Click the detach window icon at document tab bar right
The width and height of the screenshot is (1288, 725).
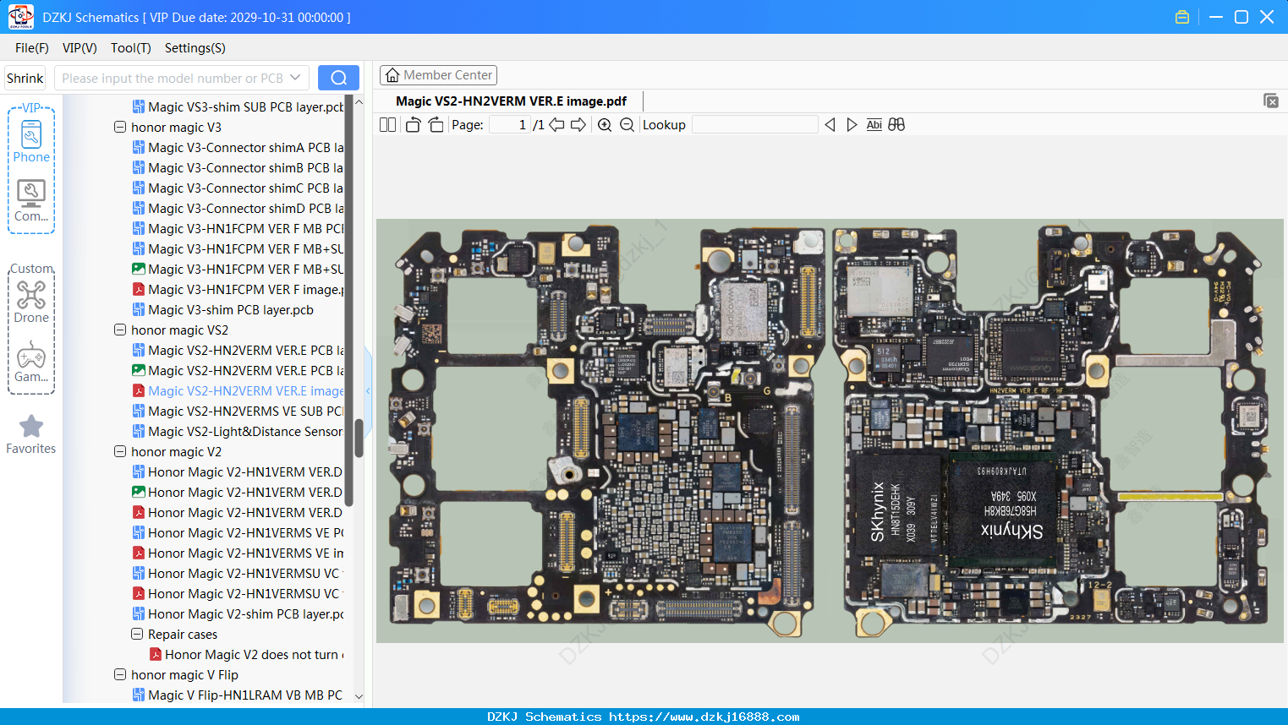1271,101
